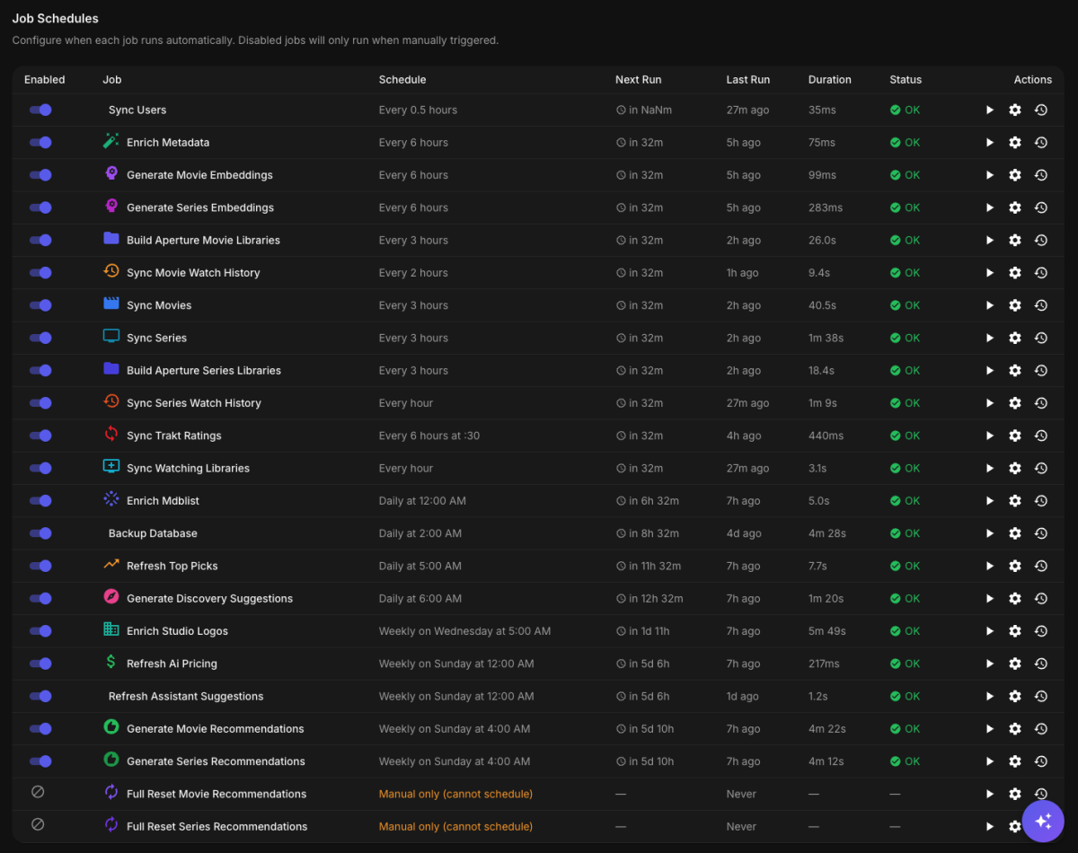Image resolution: width=1078 pixels, height=853 pixels.
Task: Click the Sync Series monitor icon
Action: click(111, 338)
